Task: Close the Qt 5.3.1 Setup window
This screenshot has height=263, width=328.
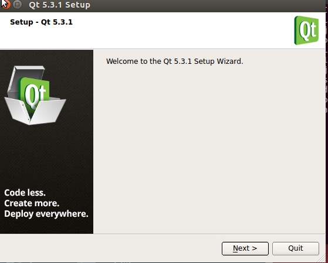Action: (x=5, y=4)
